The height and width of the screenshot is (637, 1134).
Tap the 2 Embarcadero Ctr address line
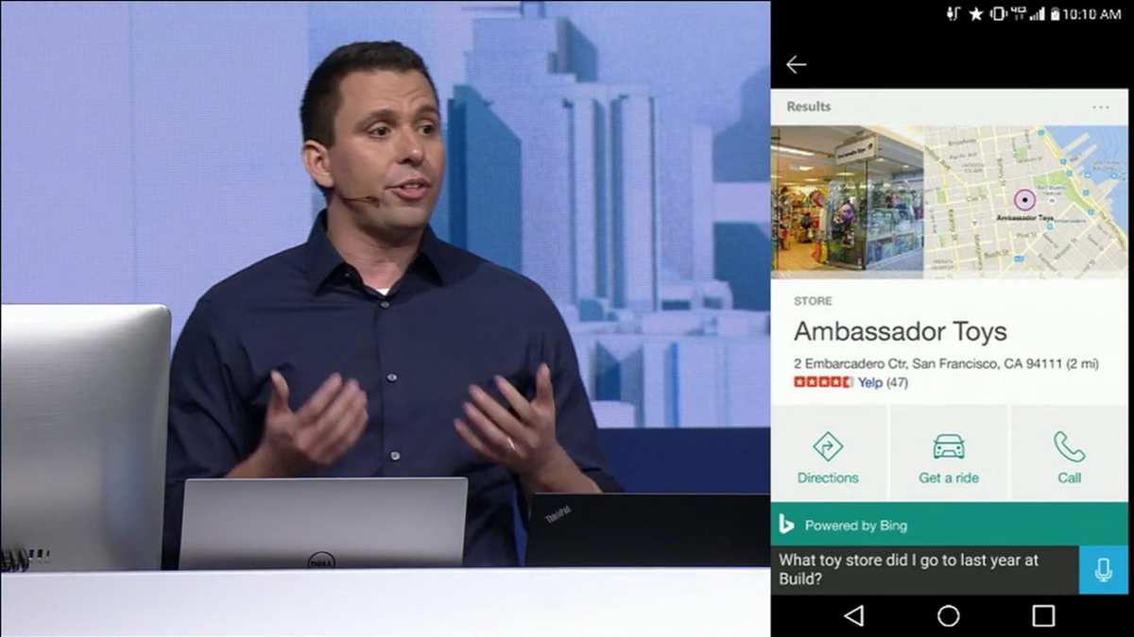[945, 363]
